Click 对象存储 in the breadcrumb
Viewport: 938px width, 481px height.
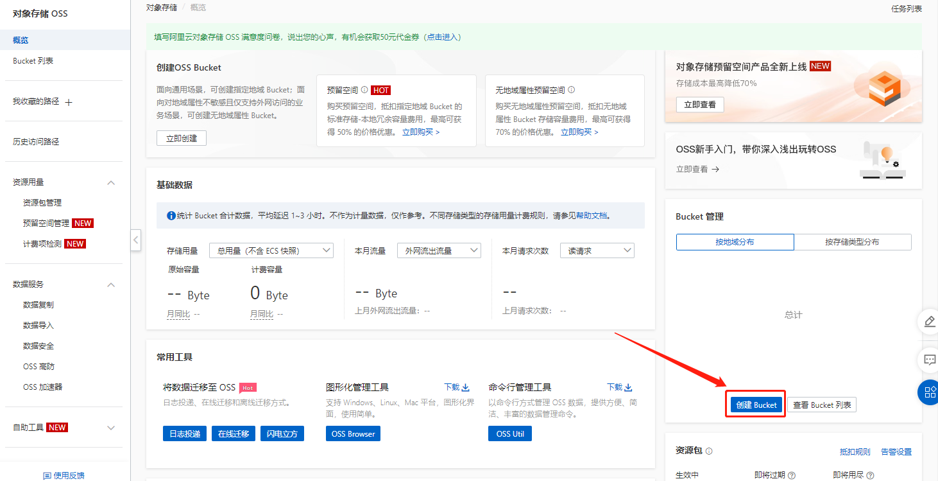[162, 8]
